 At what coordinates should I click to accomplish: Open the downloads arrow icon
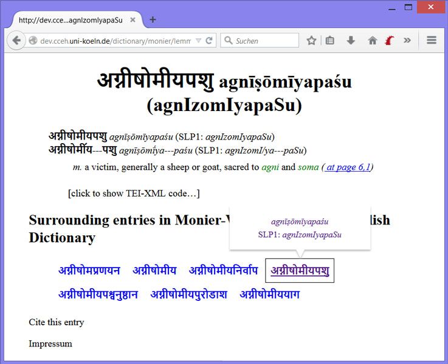tap(351, 41)
